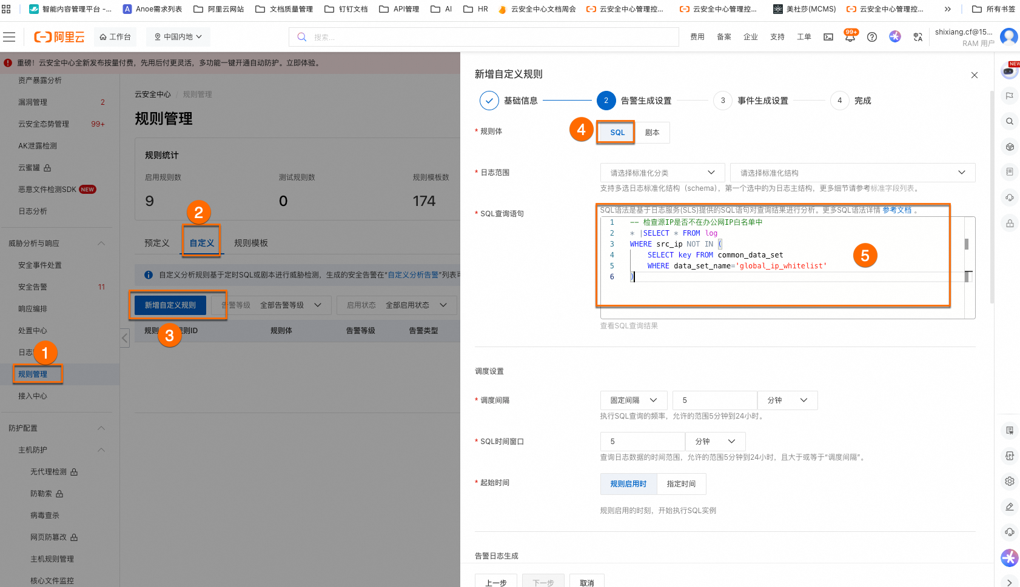
Task: Open the 分钟 unit dropdown for SQL时间窗口
Action: tap(716, 442)
